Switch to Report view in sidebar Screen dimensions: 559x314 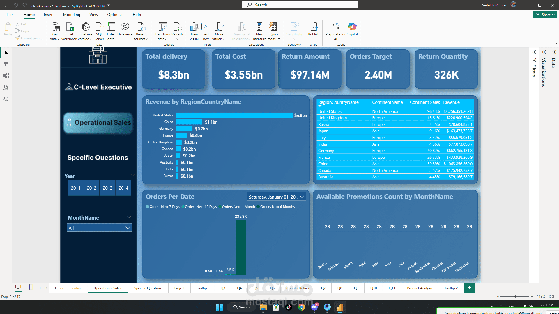coord(6,52)
